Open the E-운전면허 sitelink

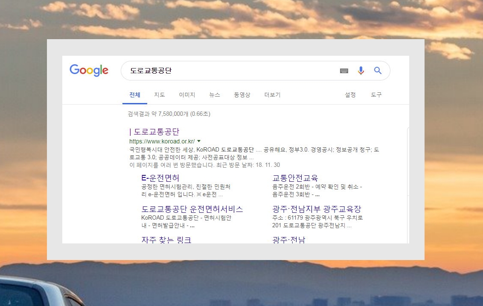pos(160,178)
